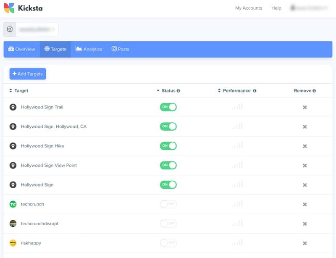This screenshot has height=258, width=336.
Task: Remove the Hollywood Sign Hike target
Action: [x=305, y=146]
